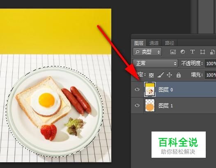
Task: Filter layers by smart object icon
Action: point(212,52)
